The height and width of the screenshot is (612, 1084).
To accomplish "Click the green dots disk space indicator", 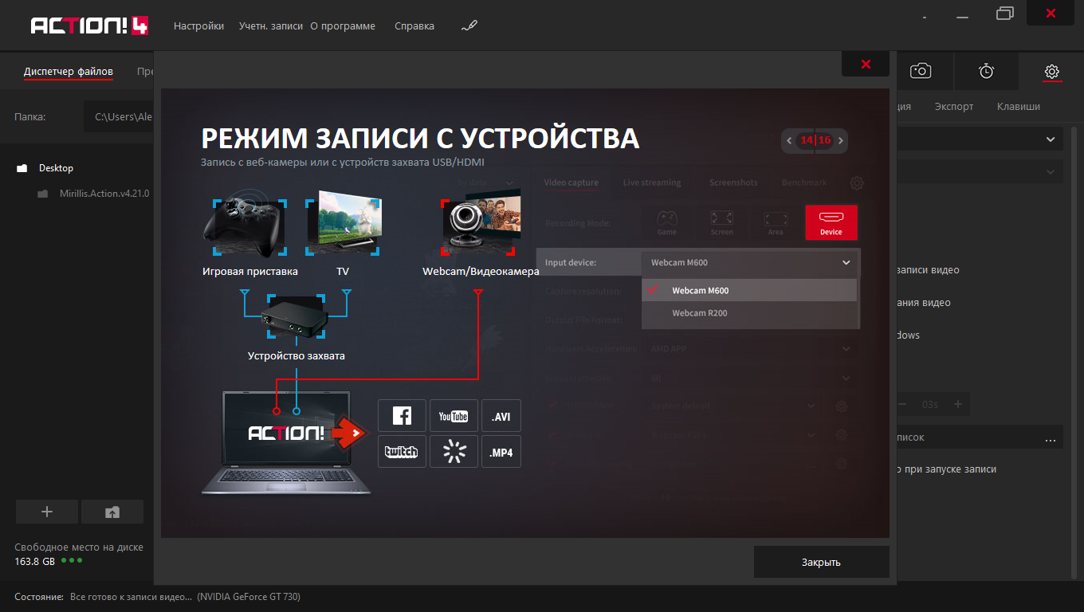I will click(x=73, y=560).
